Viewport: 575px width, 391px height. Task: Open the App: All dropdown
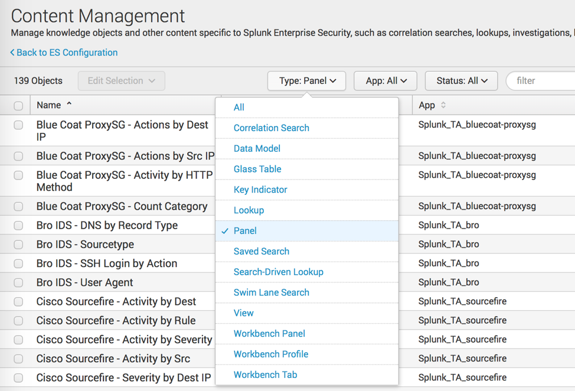(x=385, y=80)
